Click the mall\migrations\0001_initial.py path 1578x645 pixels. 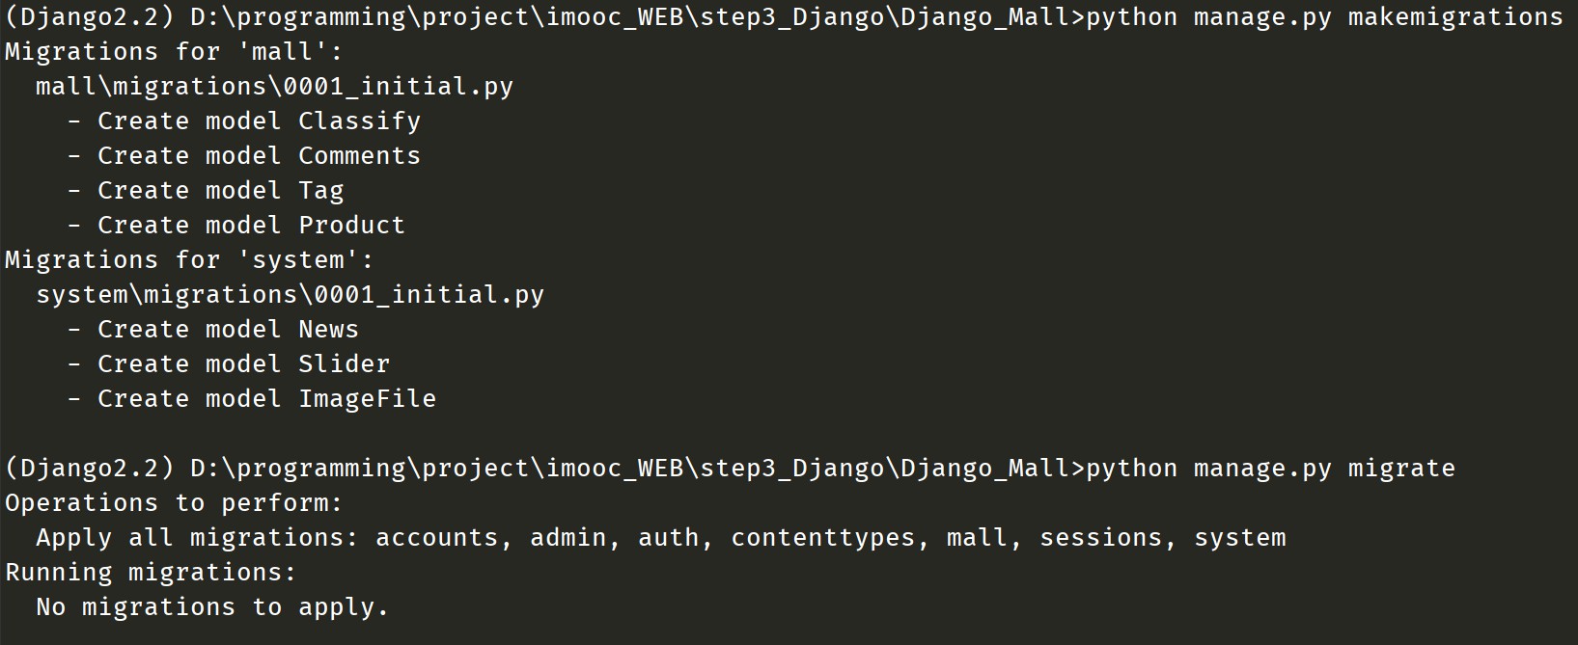[274, 87]
